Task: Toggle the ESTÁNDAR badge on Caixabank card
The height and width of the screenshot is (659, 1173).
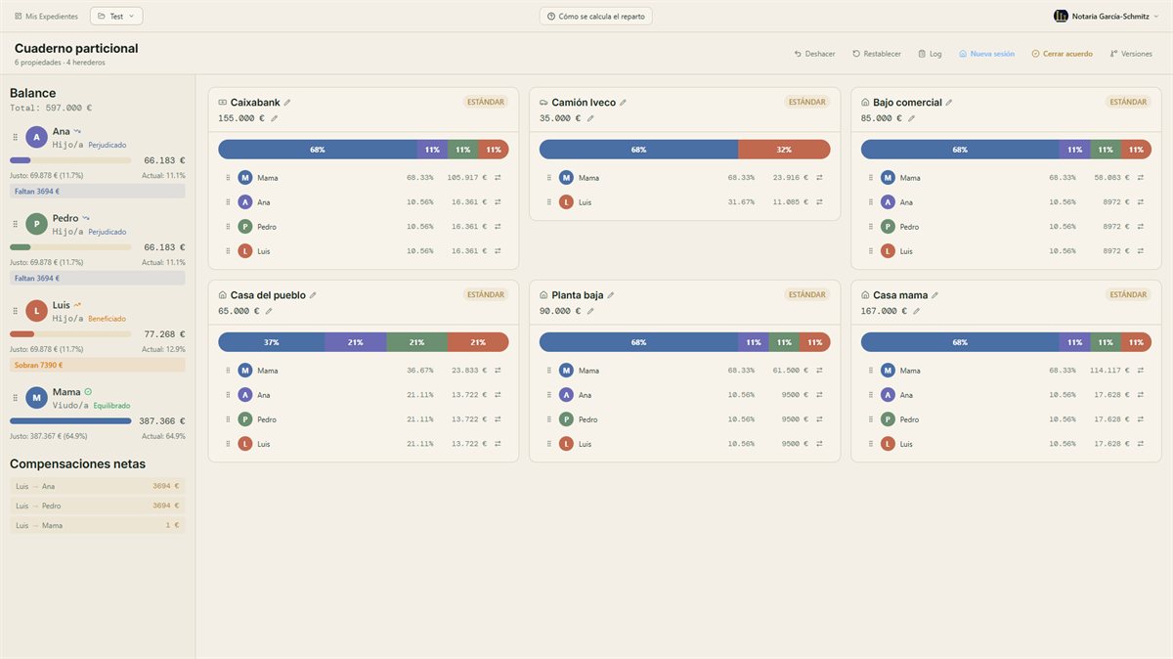Action: (486, 102)
